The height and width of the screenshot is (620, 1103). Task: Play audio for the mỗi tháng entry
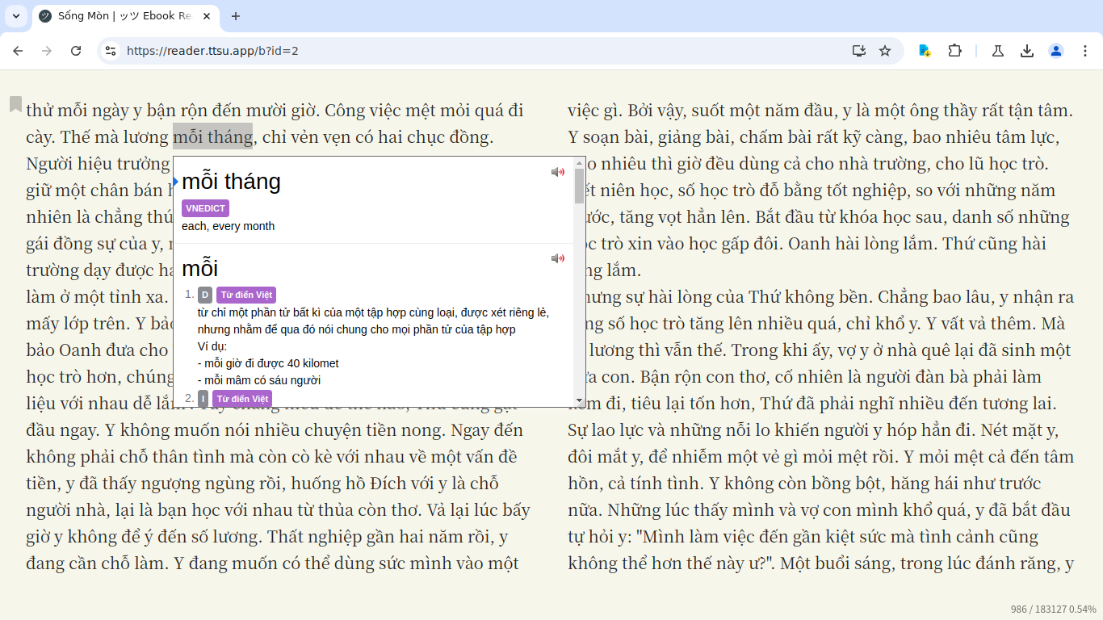(x=558, y=172)
